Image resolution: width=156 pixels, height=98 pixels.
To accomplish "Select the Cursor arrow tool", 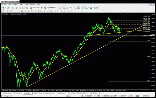I will point(4,11).
